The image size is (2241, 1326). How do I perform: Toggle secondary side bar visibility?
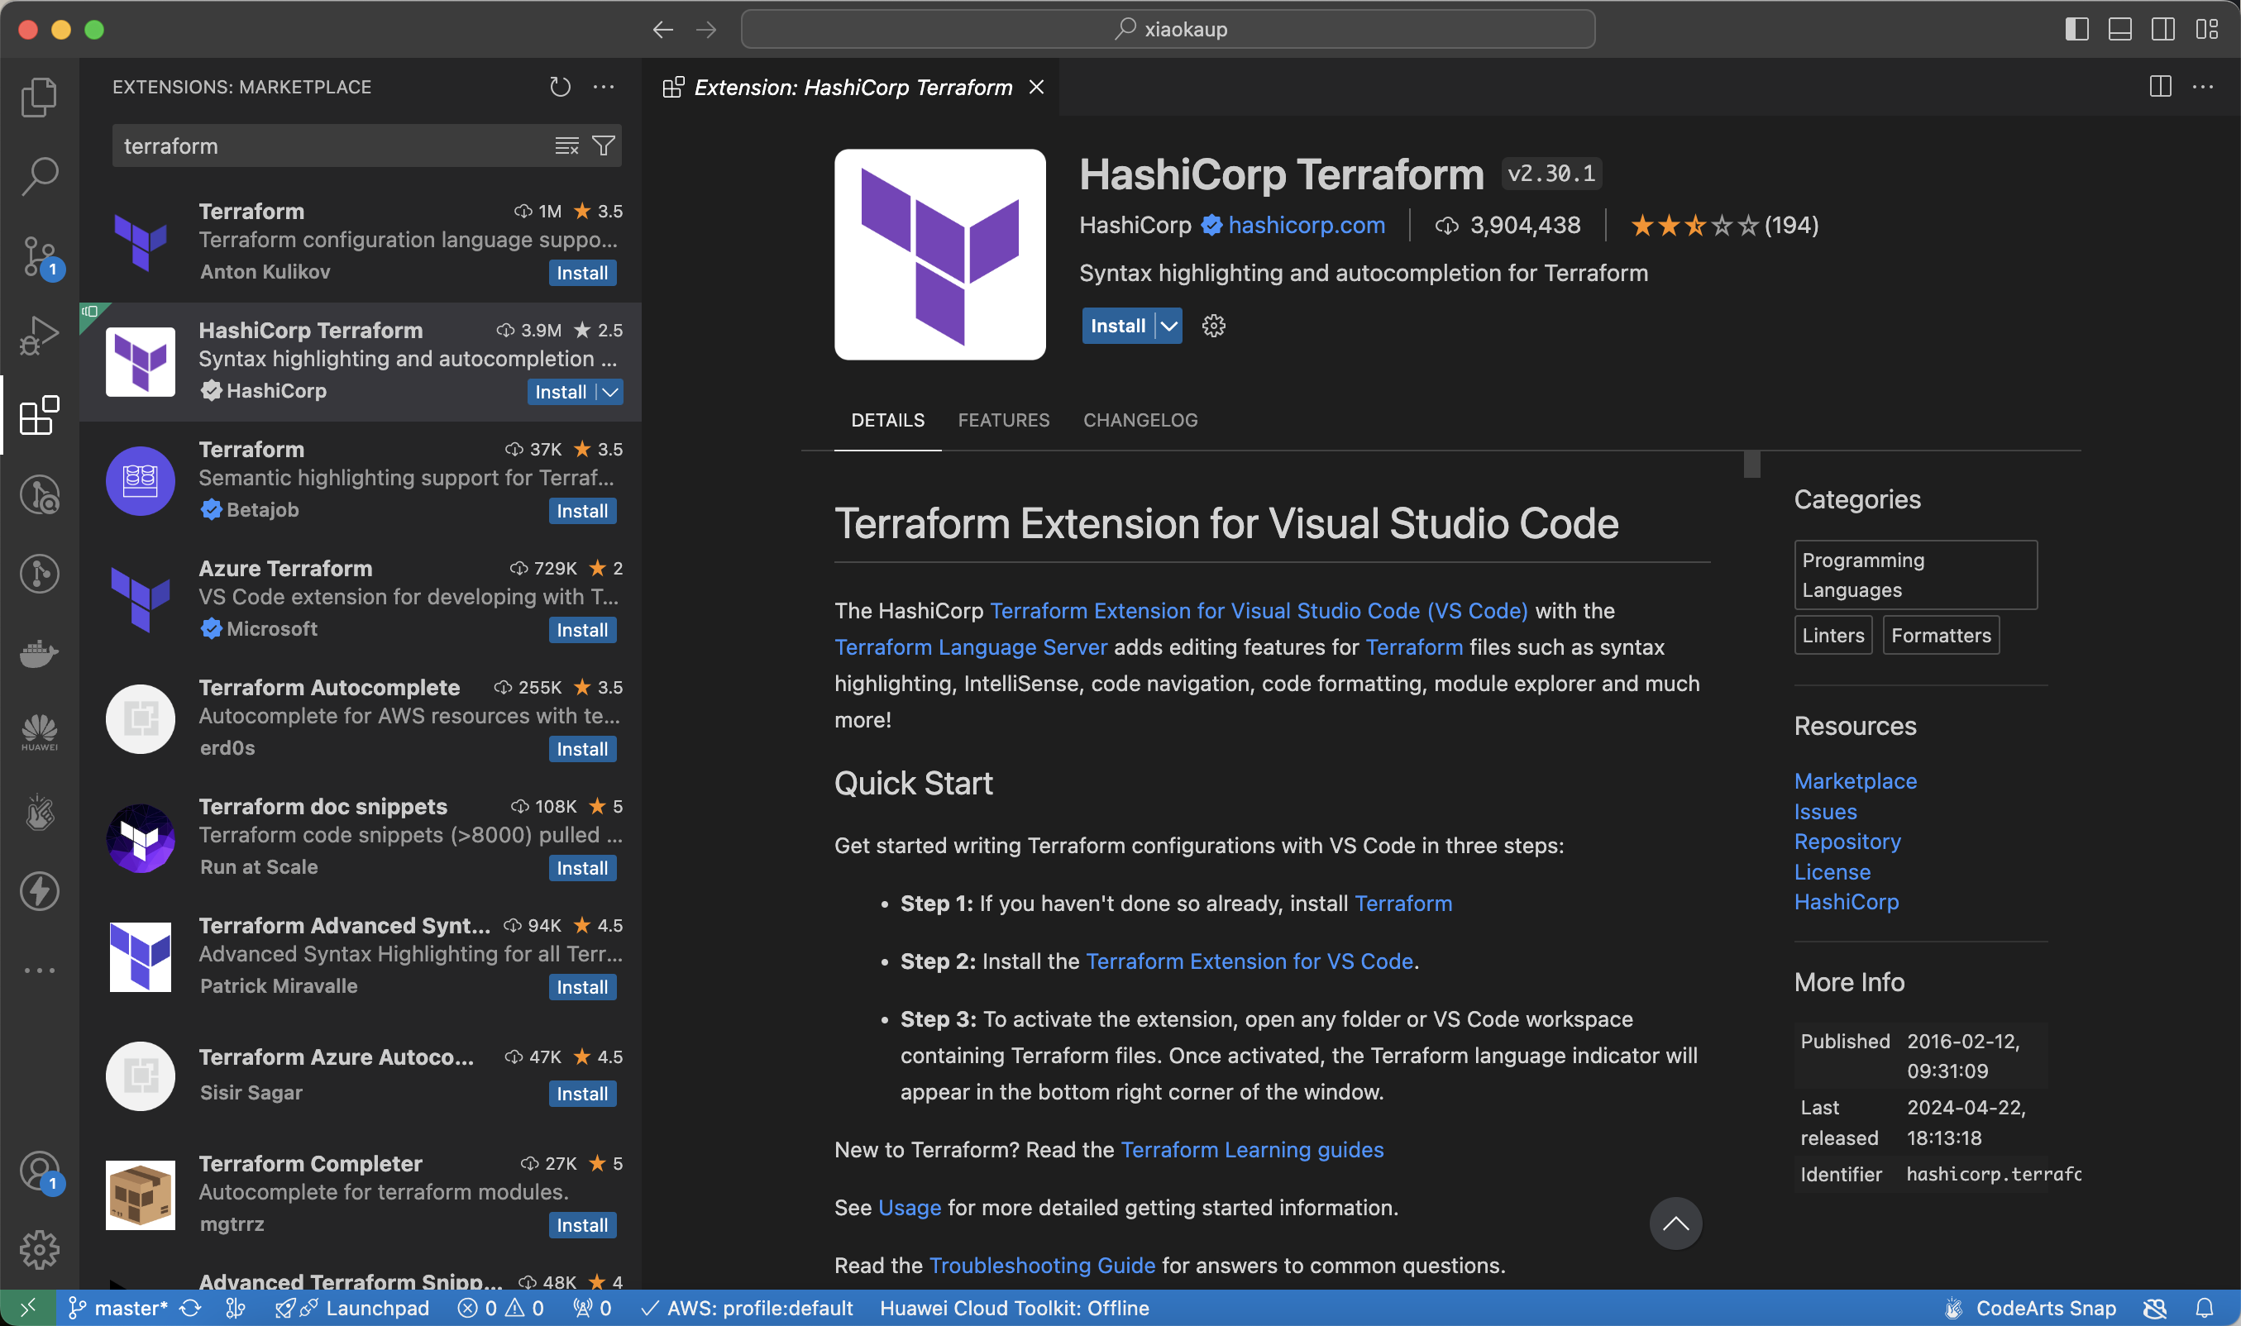tap(2162, 30)
